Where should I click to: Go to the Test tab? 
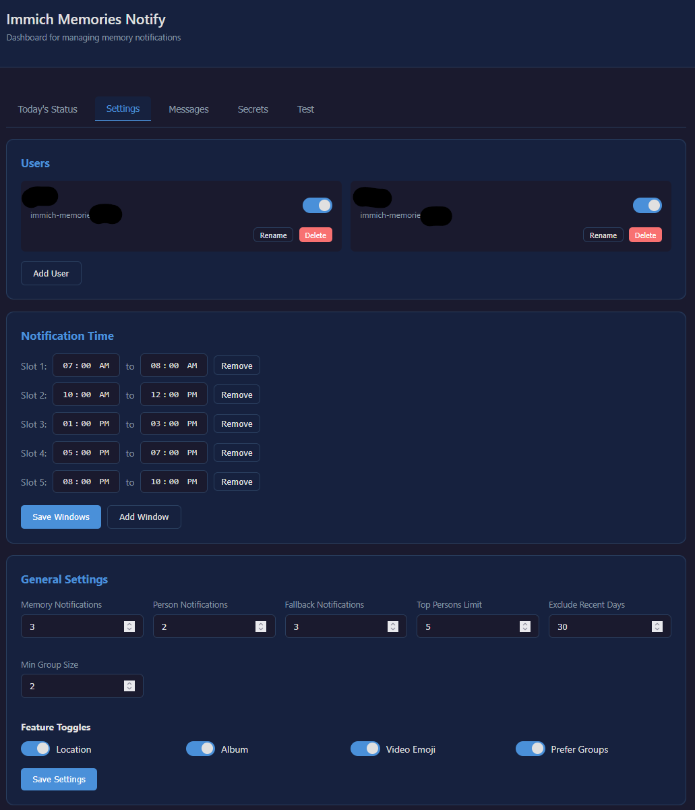tap(305, 109)
